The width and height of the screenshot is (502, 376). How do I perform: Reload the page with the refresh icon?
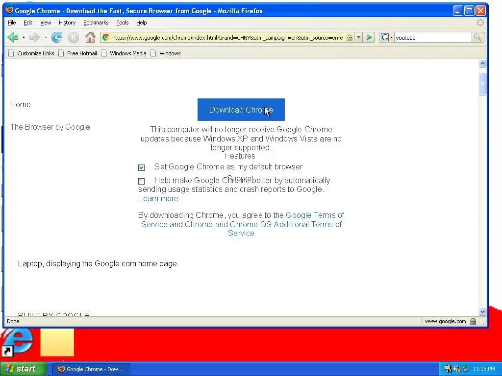[x=57, y=37]
